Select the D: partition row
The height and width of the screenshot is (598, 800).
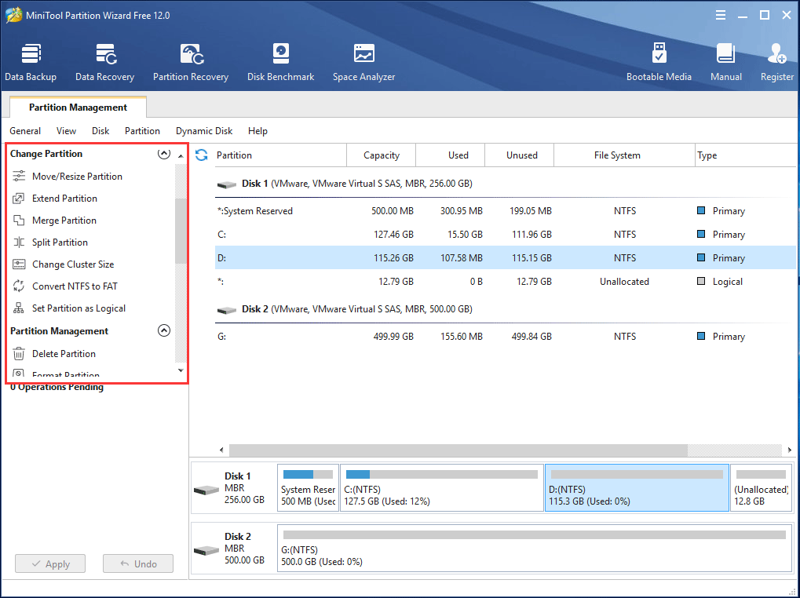tap(505, 258)
